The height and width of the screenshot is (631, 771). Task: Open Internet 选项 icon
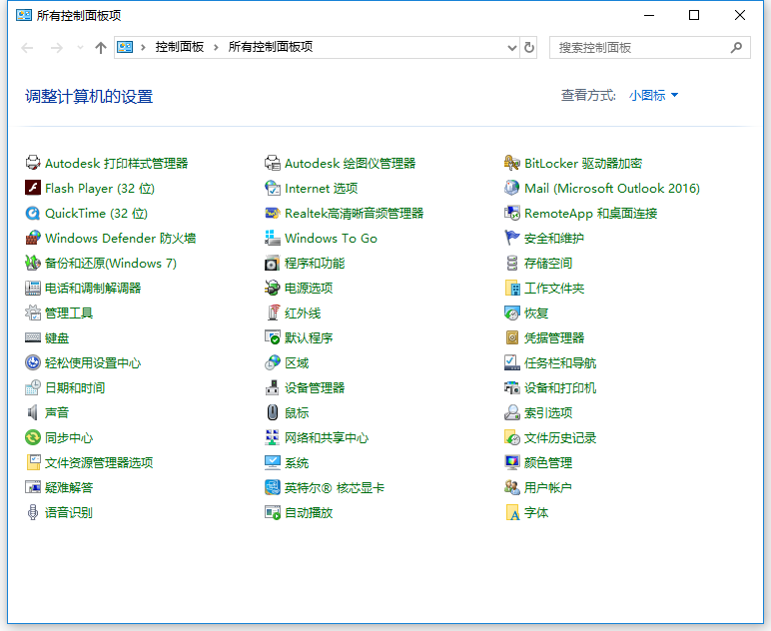click(x=272, y=188)
